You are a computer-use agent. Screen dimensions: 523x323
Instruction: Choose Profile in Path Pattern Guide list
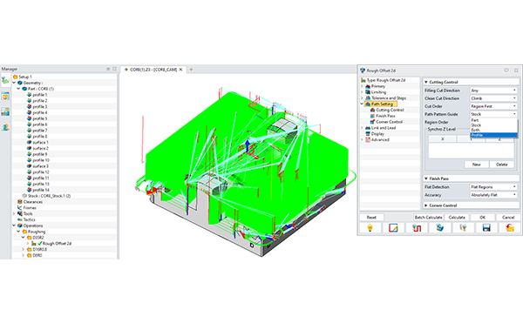[493, 135]
